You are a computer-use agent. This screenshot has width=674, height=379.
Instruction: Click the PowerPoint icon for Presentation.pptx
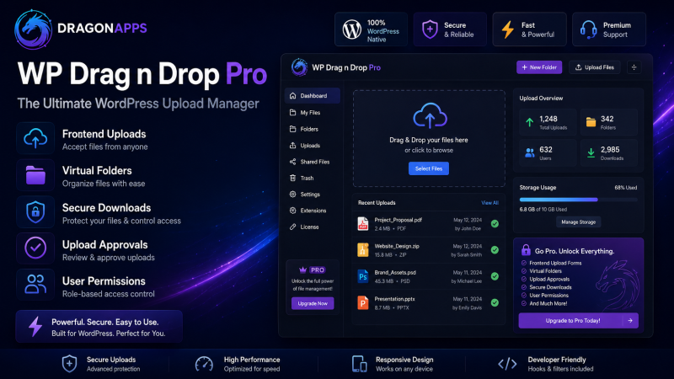363,303
